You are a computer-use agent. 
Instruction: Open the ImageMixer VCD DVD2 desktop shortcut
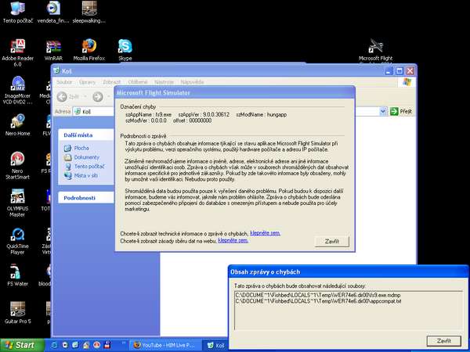coord(17,90)
